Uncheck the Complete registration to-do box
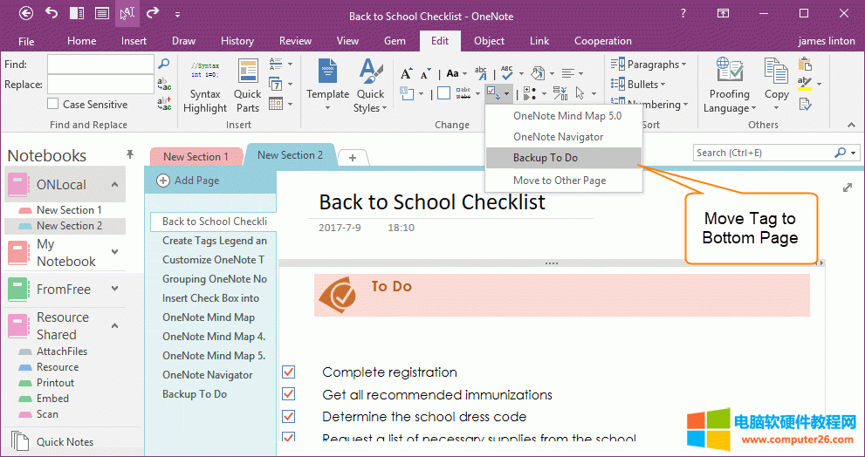The width and height of the screenshot is (865, 457). (289, 372)
